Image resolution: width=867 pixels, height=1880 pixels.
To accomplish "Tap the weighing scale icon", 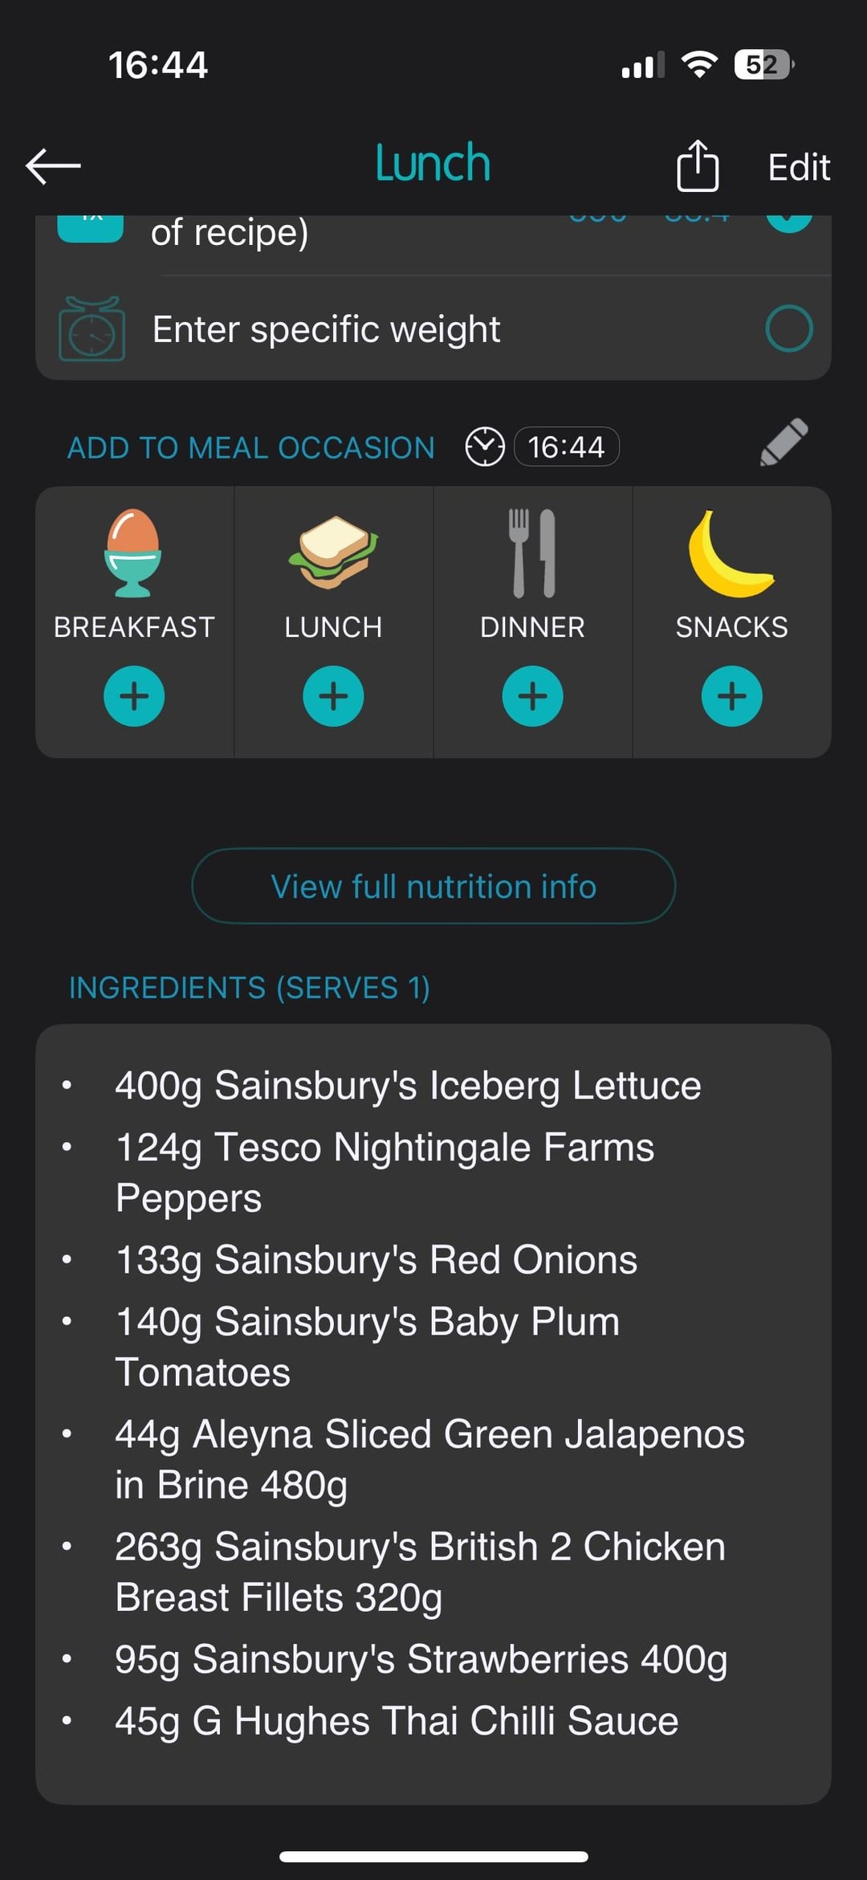I will (92, 329).
